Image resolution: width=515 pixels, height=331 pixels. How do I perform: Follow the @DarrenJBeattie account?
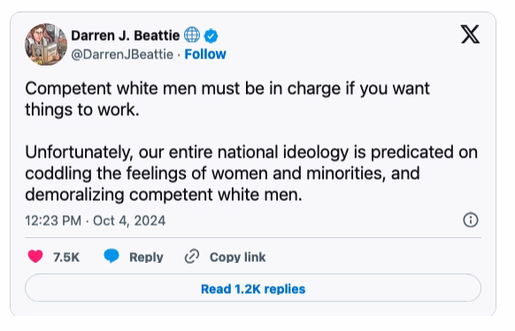point(205,54)
